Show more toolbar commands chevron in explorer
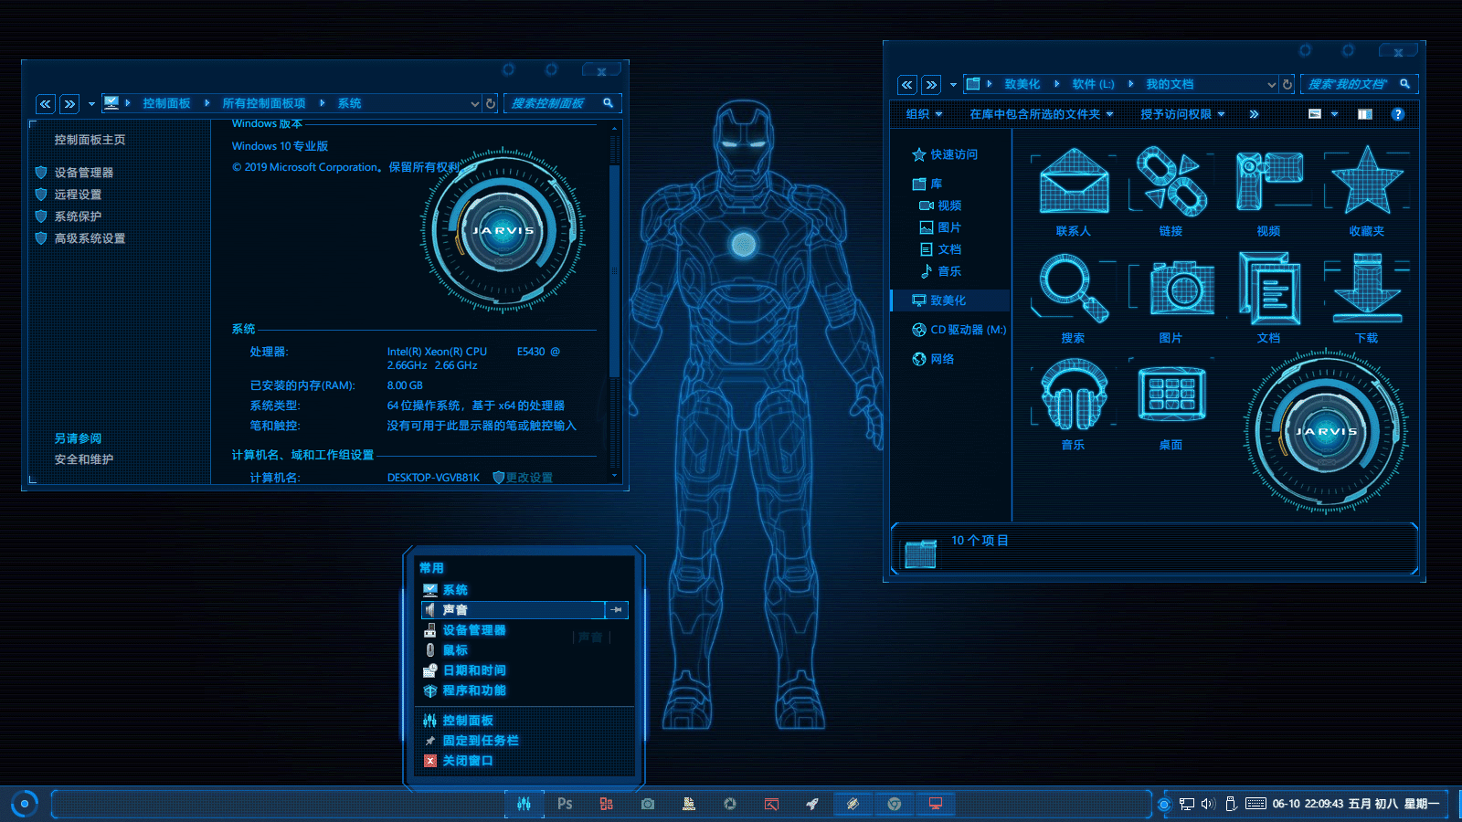 point(1254,114)
